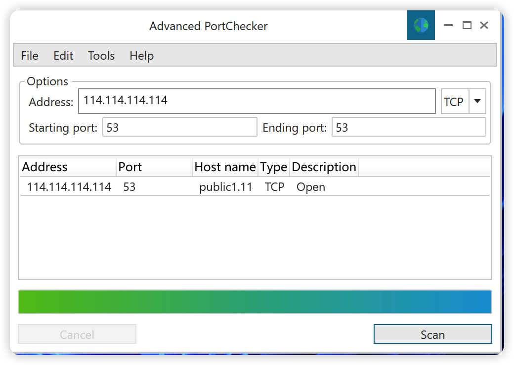The height and width of the screenshot is (365, 514).
Task: Click the disabled Cancel button
Action: click(77, 334)
